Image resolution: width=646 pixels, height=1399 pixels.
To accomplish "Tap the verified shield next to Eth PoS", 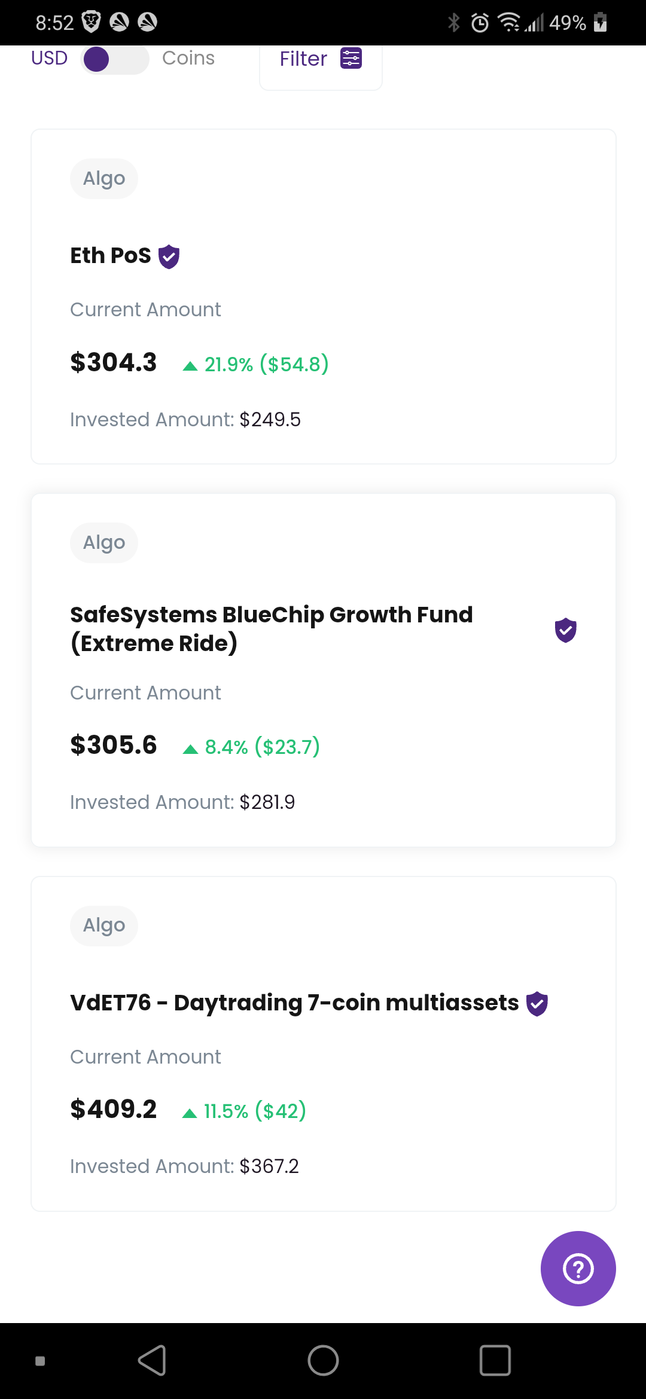I will pyautogui.click(x=169, y=256).
